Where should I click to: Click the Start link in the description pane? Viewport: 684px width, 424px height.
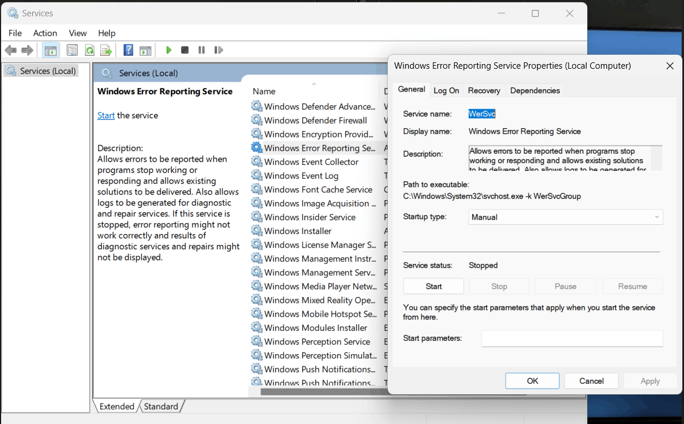pos(106,115)
